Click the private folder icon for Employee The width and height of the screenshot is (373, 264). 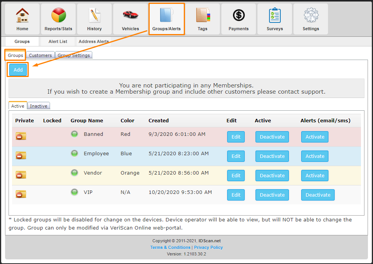tap(21, 156)
